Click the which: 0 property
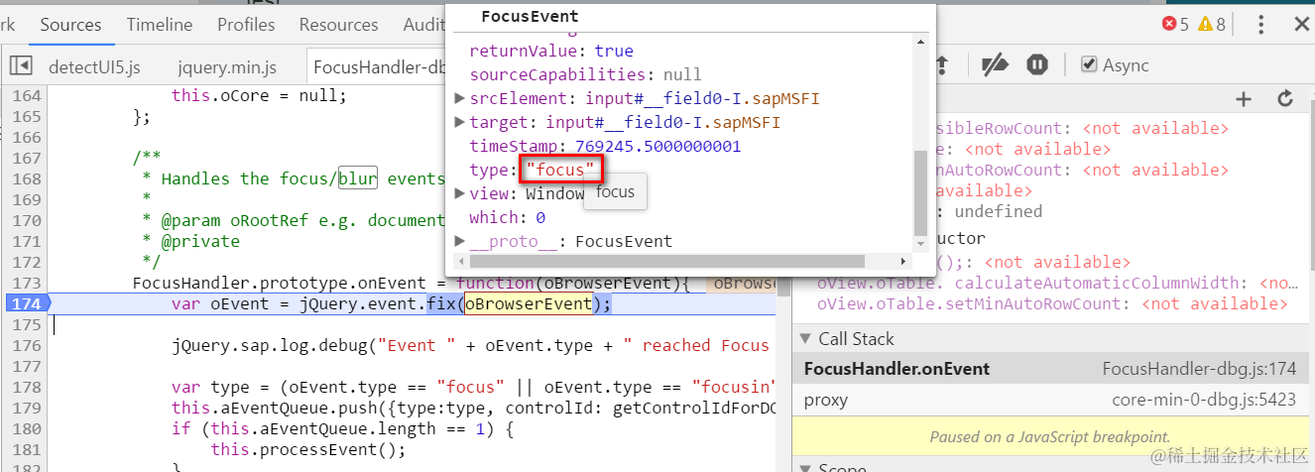The height and width of the screenshot is (472, 1315). point(507,217)
